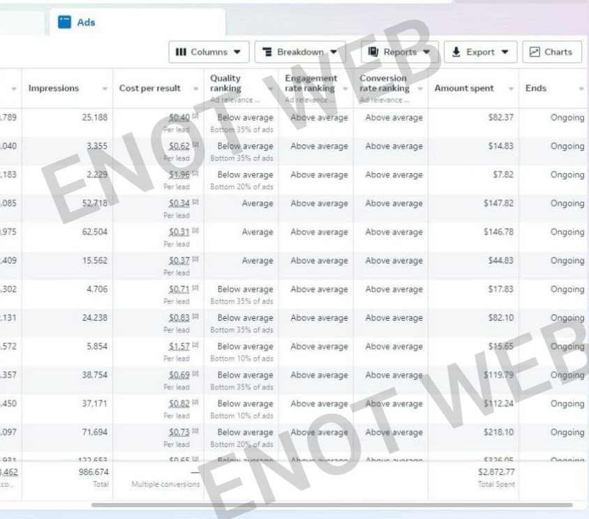Click the Conversion rate ranking header label
This screenshot has width=589, height=519.
pos(385,84)
